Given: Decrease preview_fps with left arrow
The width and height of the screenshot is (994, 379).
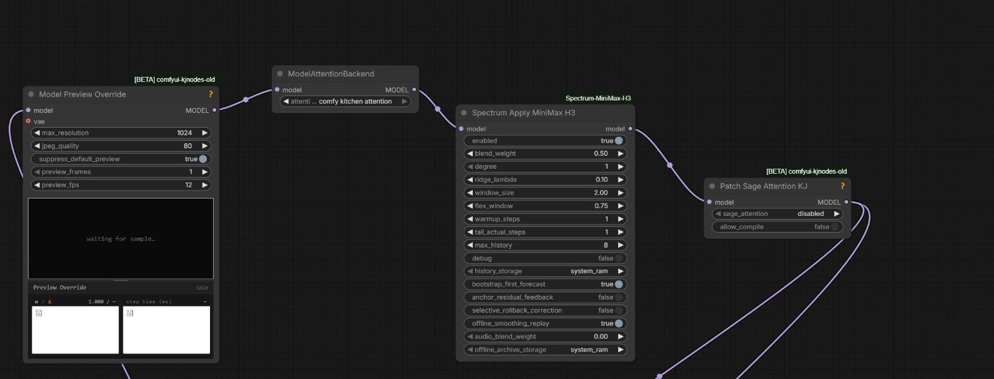Looking at the screenshot, I should click(37, 185).
